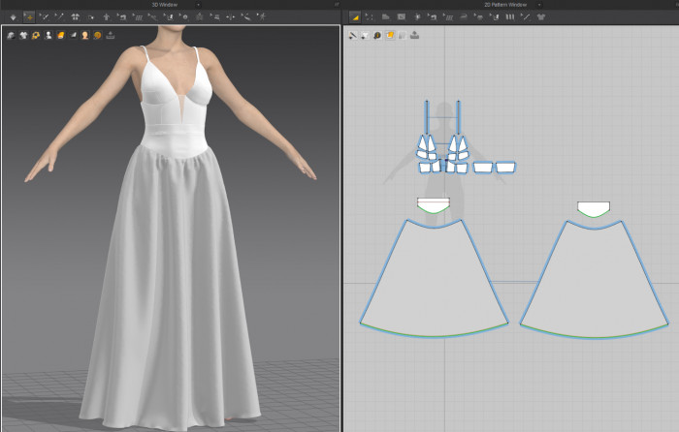
Task: Toggle garment display shirt icon in 3D window
Action: click(23, 36)
